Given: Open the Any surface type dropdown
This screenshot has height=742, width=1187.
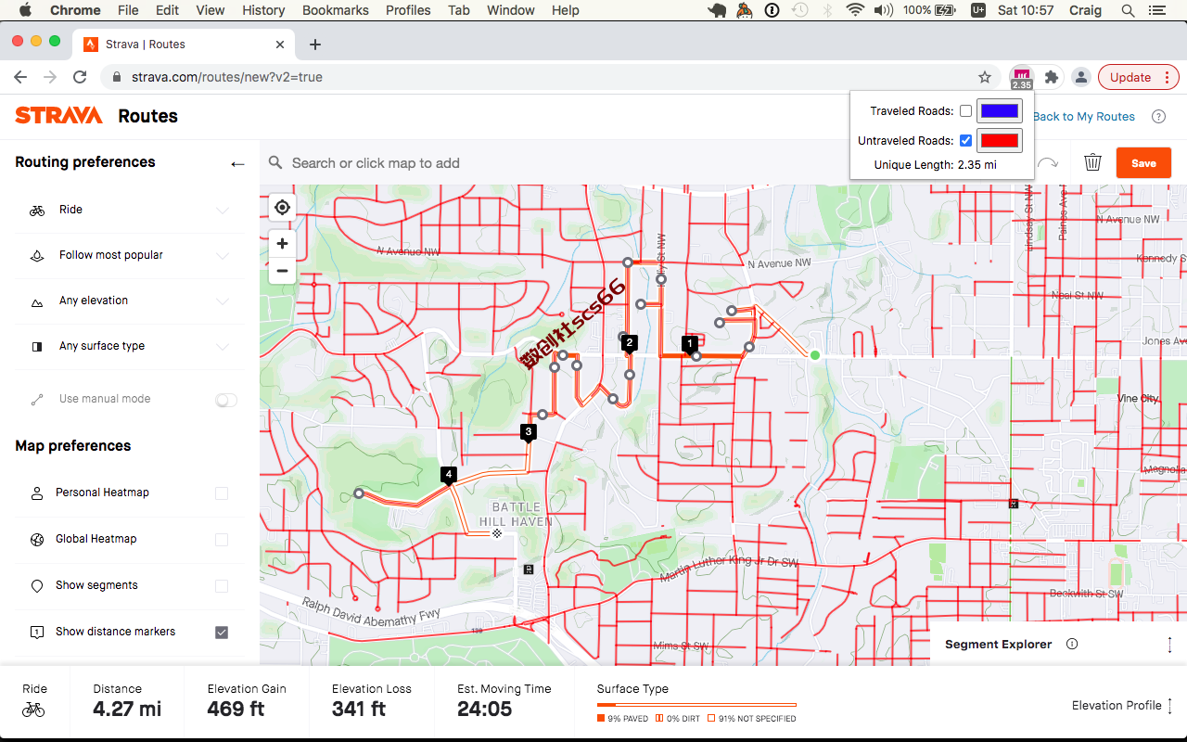Looking at the screenshot, I should click(x=130, y=347).
